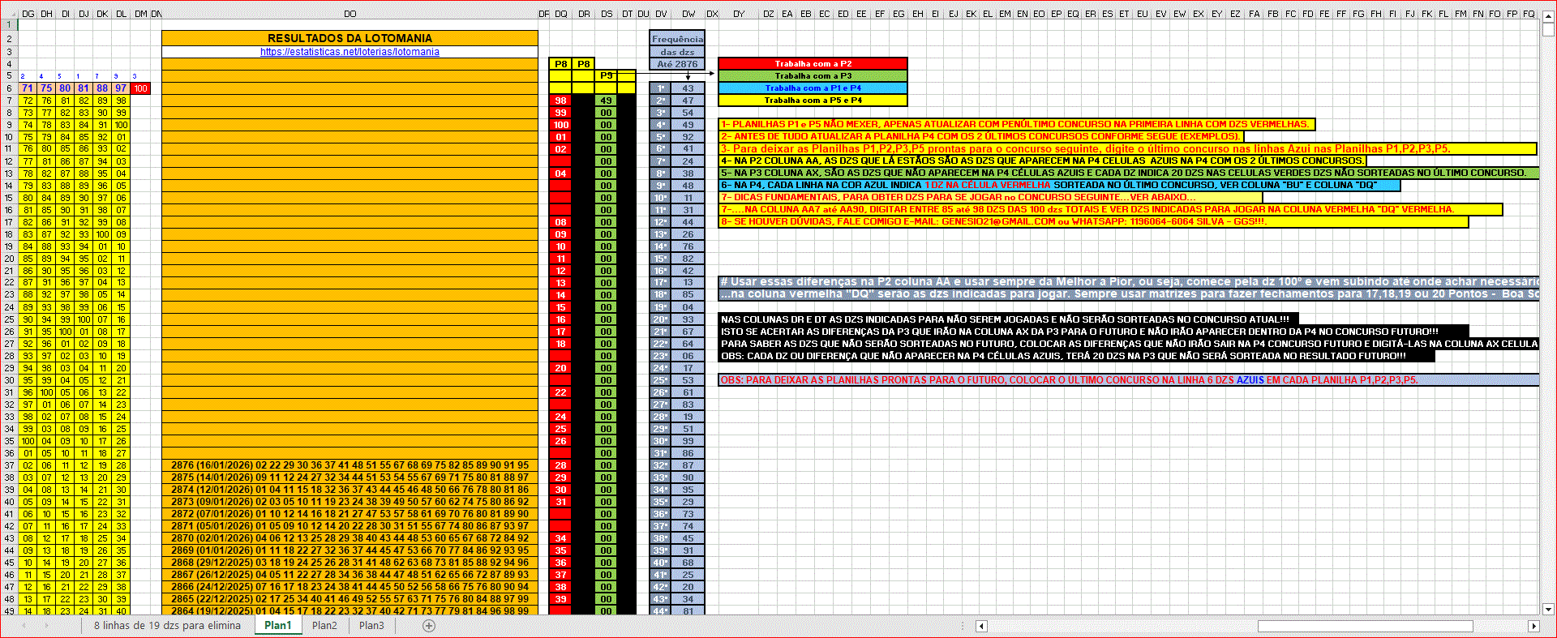Click the previous sheet navigation arrow
This screenshot has height=638, width=1557.
[24, 626]
